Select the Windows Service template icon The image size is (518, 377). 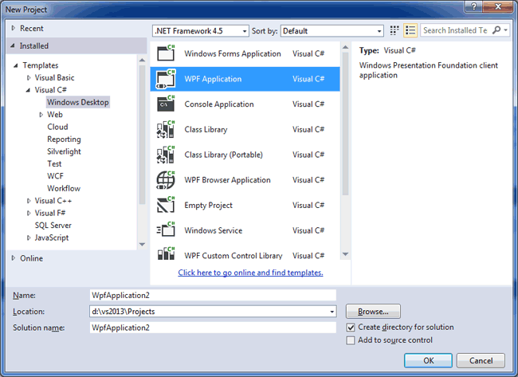click(166, 230)
